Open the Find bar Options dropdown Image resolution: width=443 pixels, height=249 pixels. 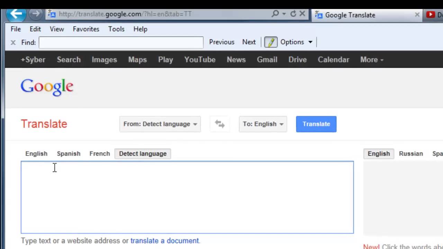297,42
